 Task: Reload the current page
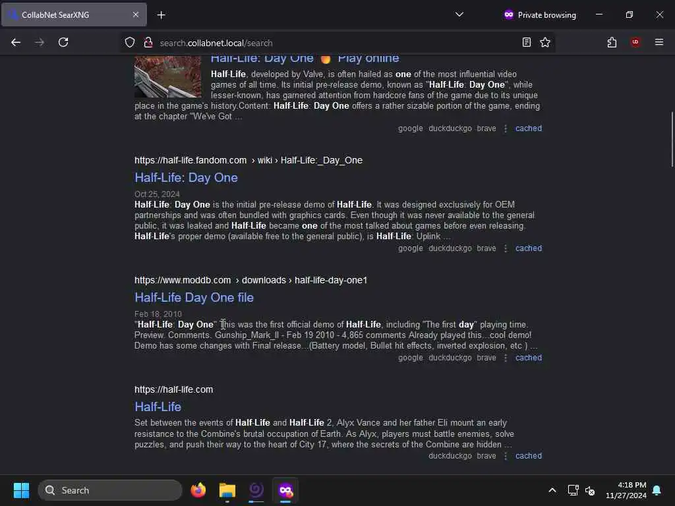click(63, 42)
